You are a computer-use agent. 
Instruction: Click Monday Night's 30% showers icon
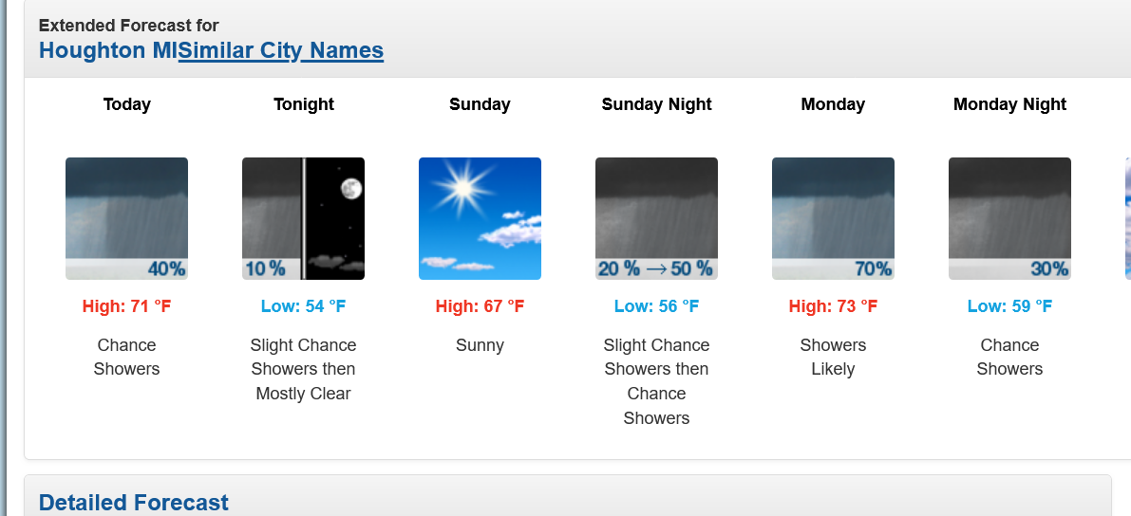click(1009, 218)
